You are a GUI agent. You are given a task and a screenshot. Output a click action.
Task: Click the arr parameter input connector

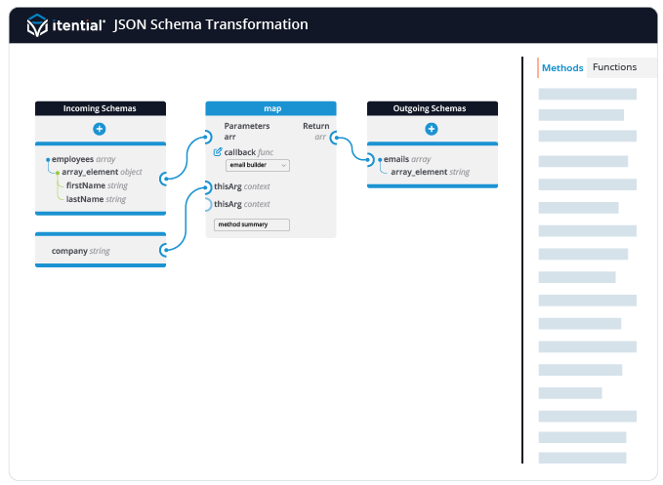click(207, 138)
